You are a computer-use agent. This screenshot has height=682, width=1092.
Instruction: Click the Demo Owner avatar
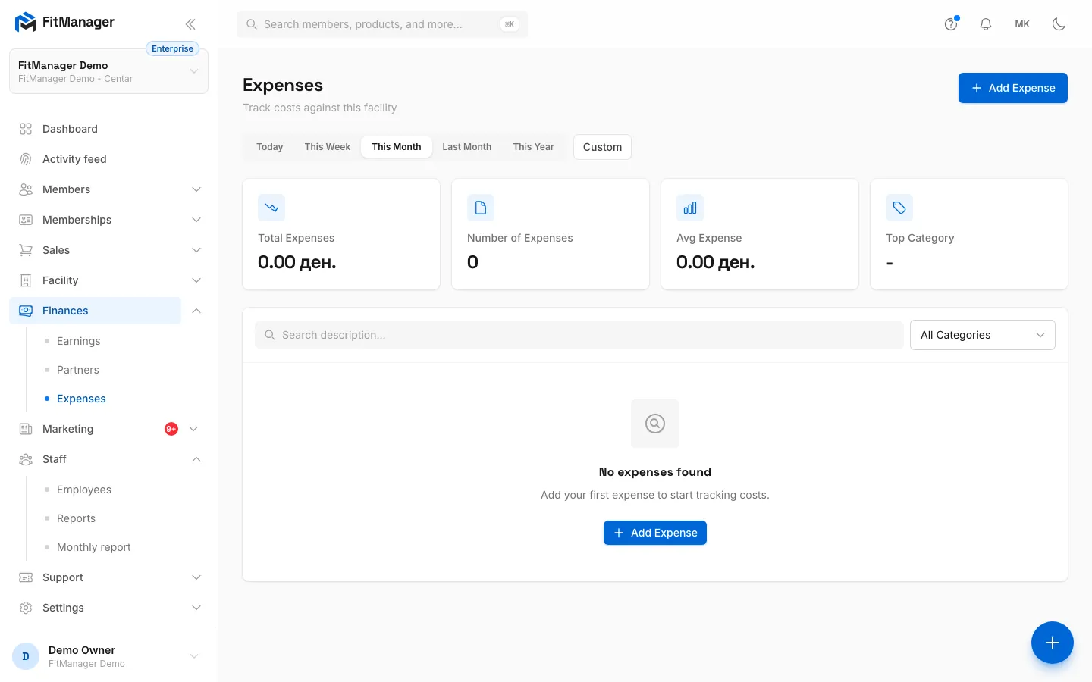[x=26, y=656]
